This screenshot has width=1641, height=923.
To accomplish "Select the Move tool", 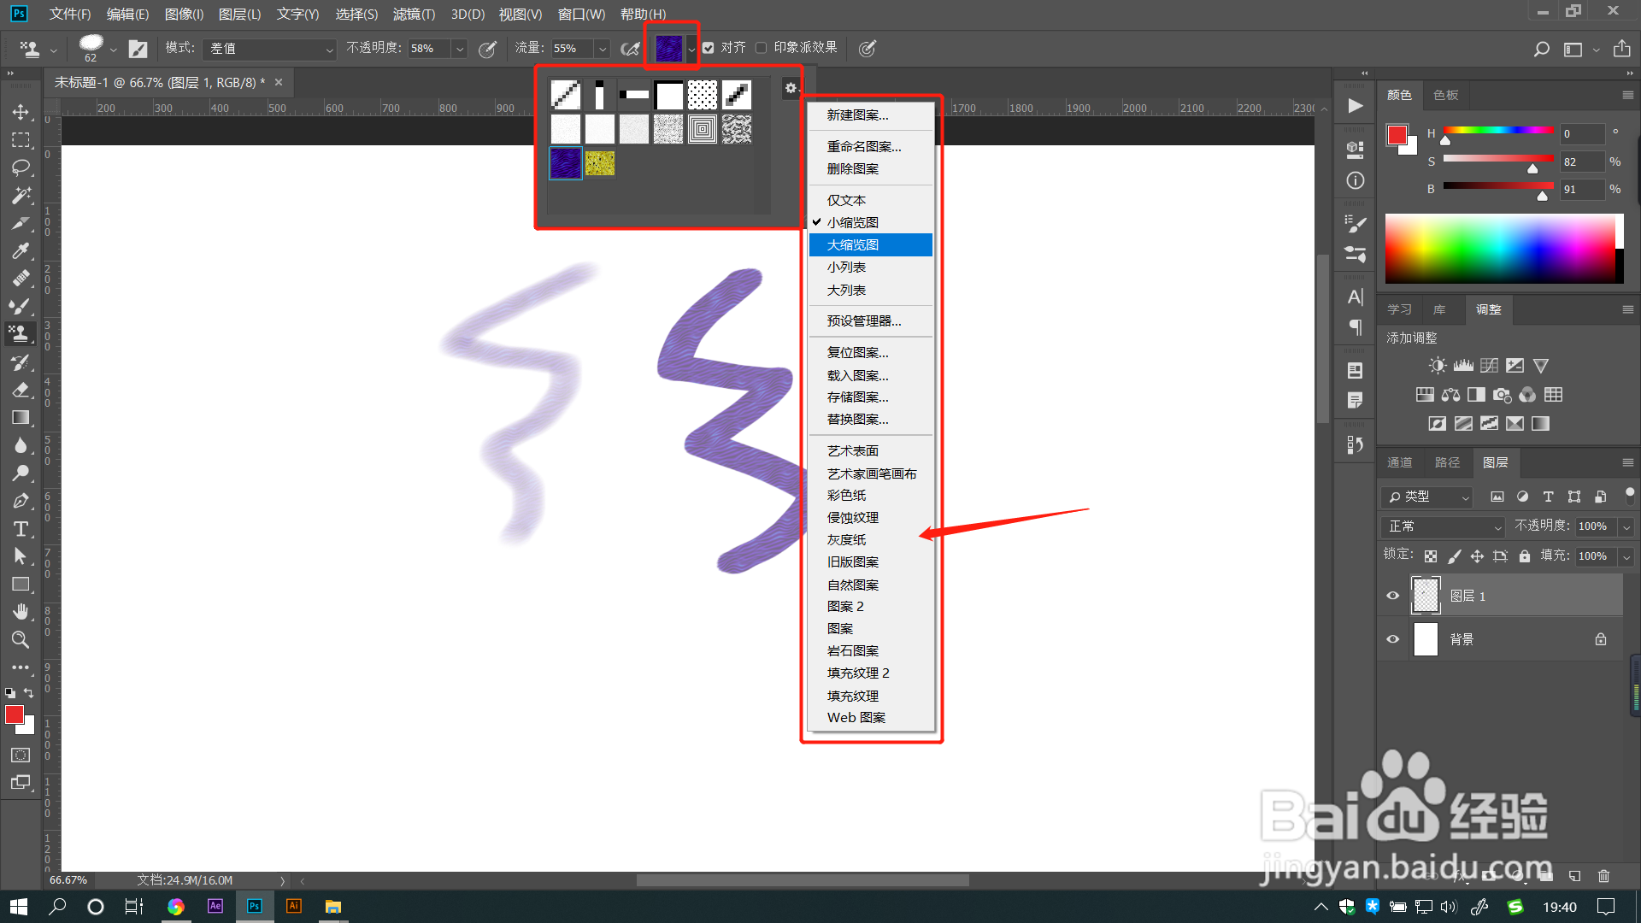I will pyautogui.click(x=21, y=112).
